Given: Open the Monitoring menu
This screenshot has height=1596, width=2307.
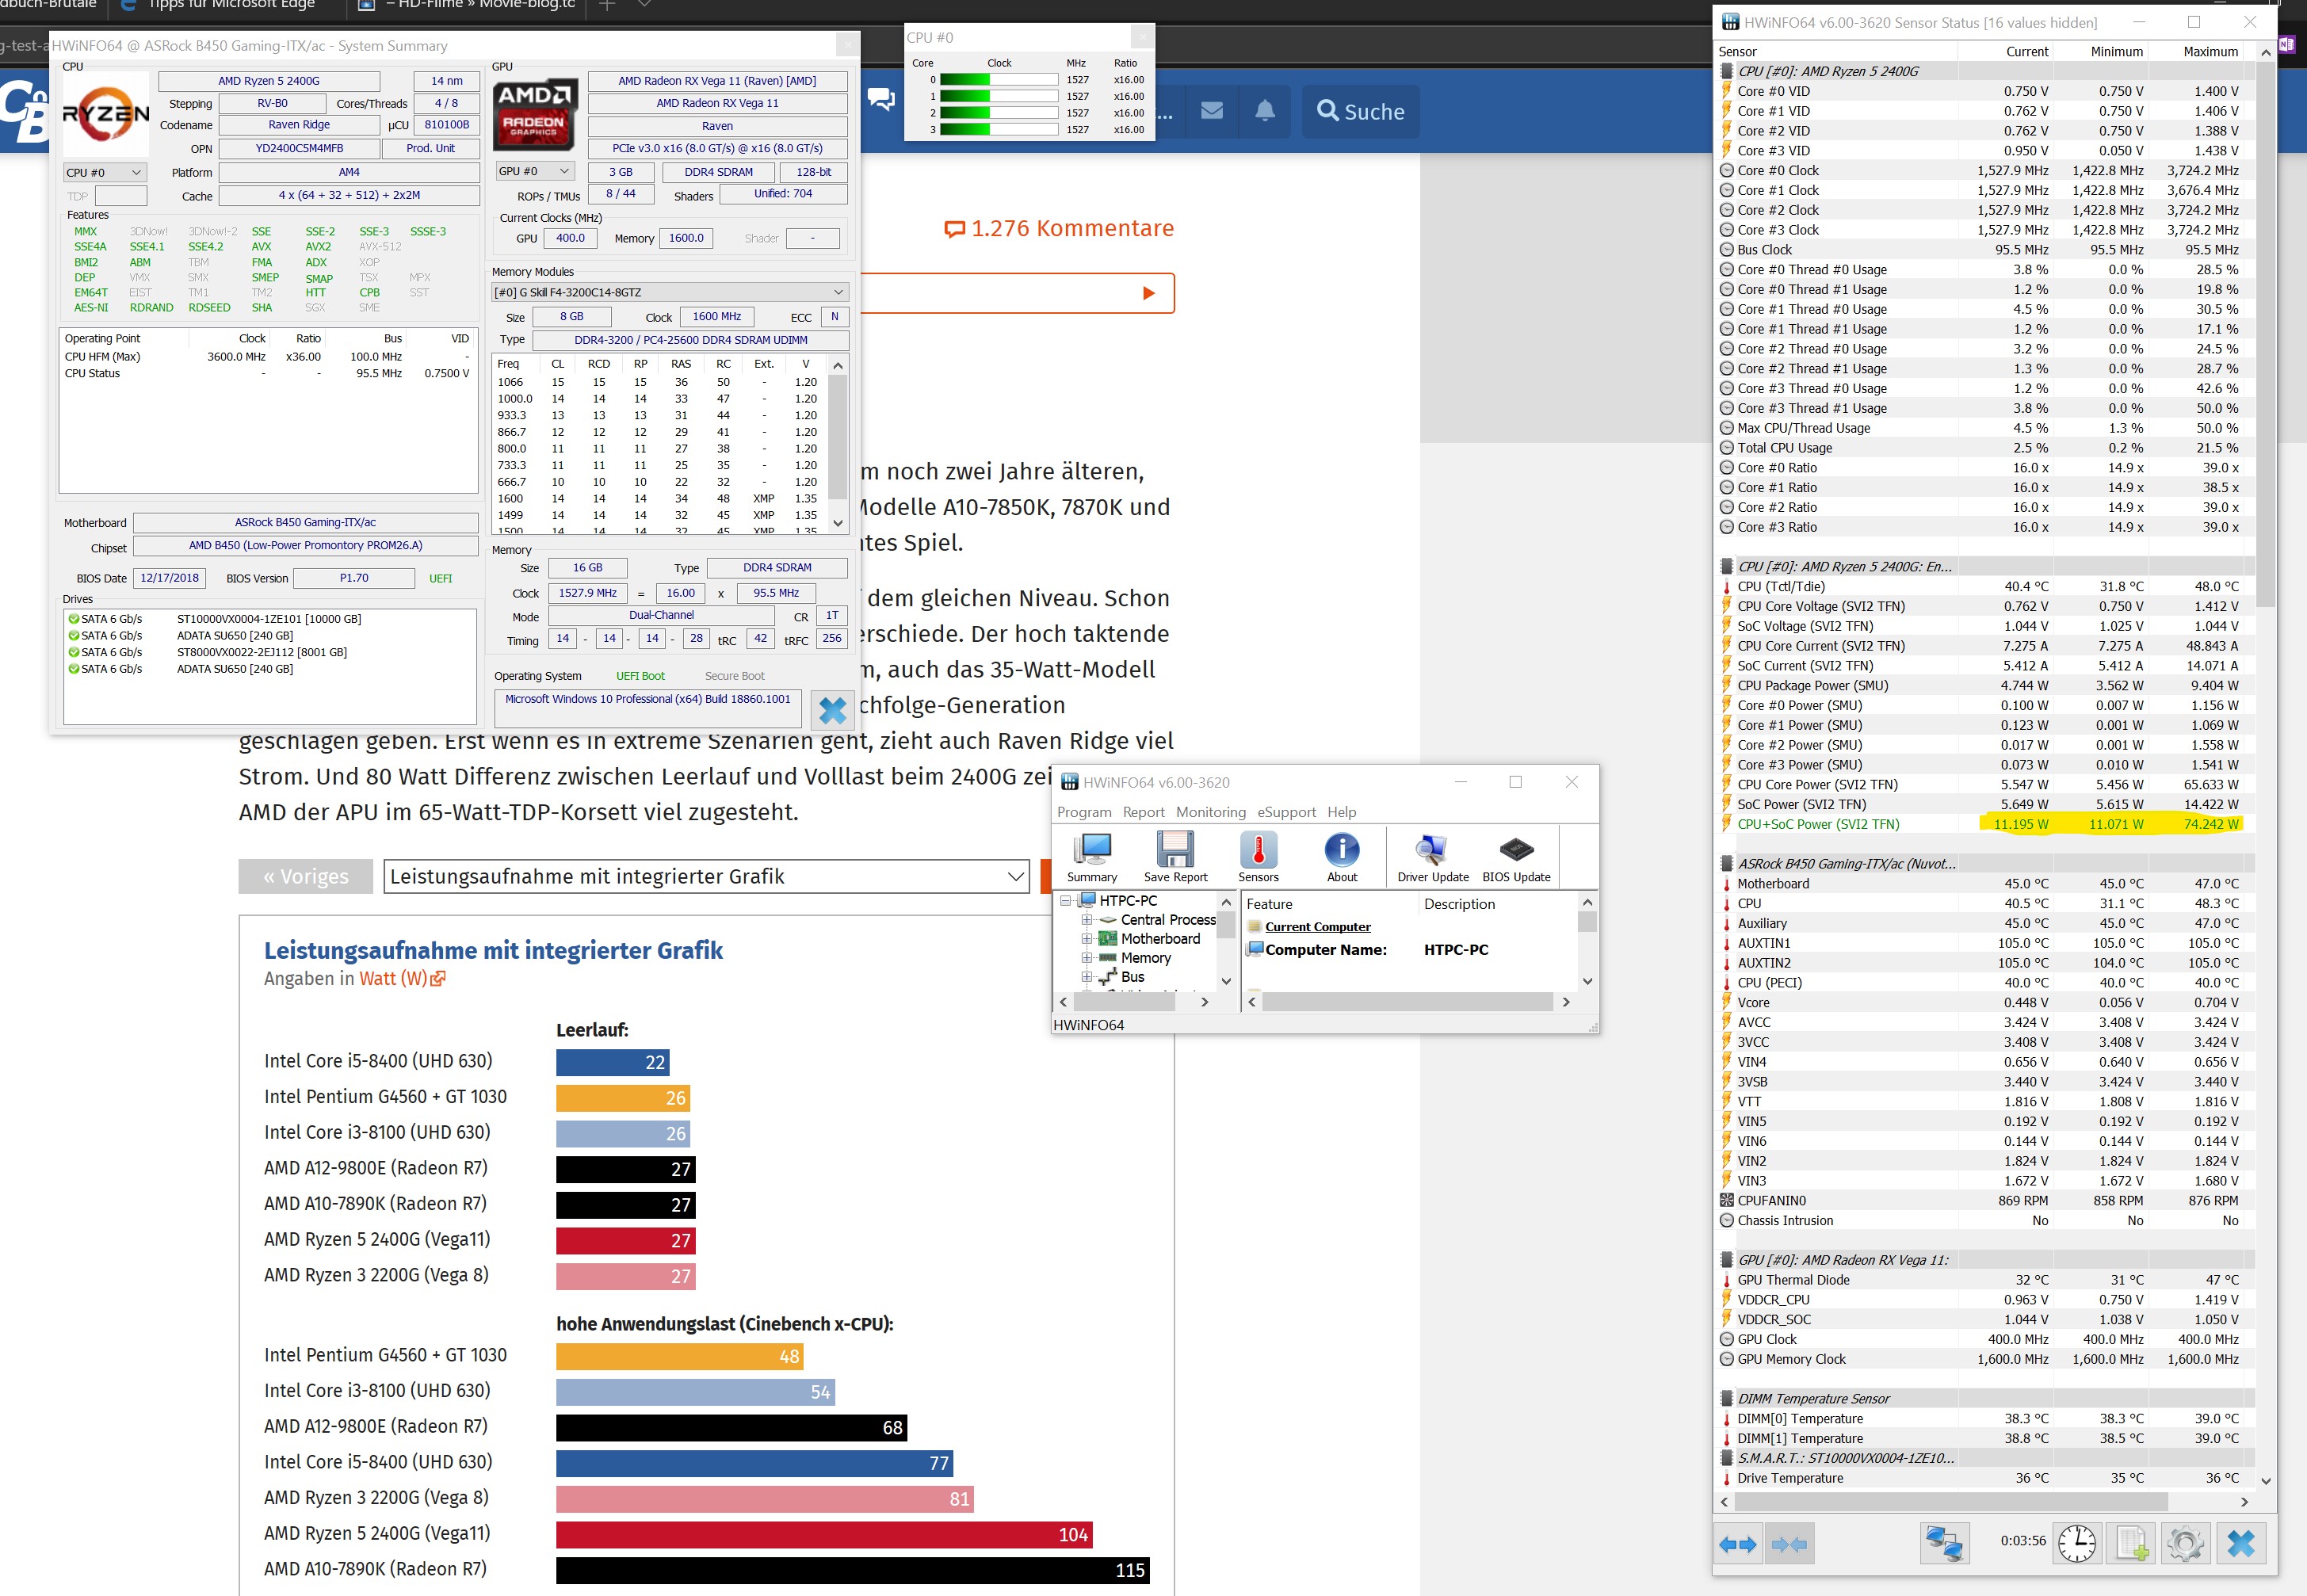Looking at the screenshot, I should tap(1210, 812).
